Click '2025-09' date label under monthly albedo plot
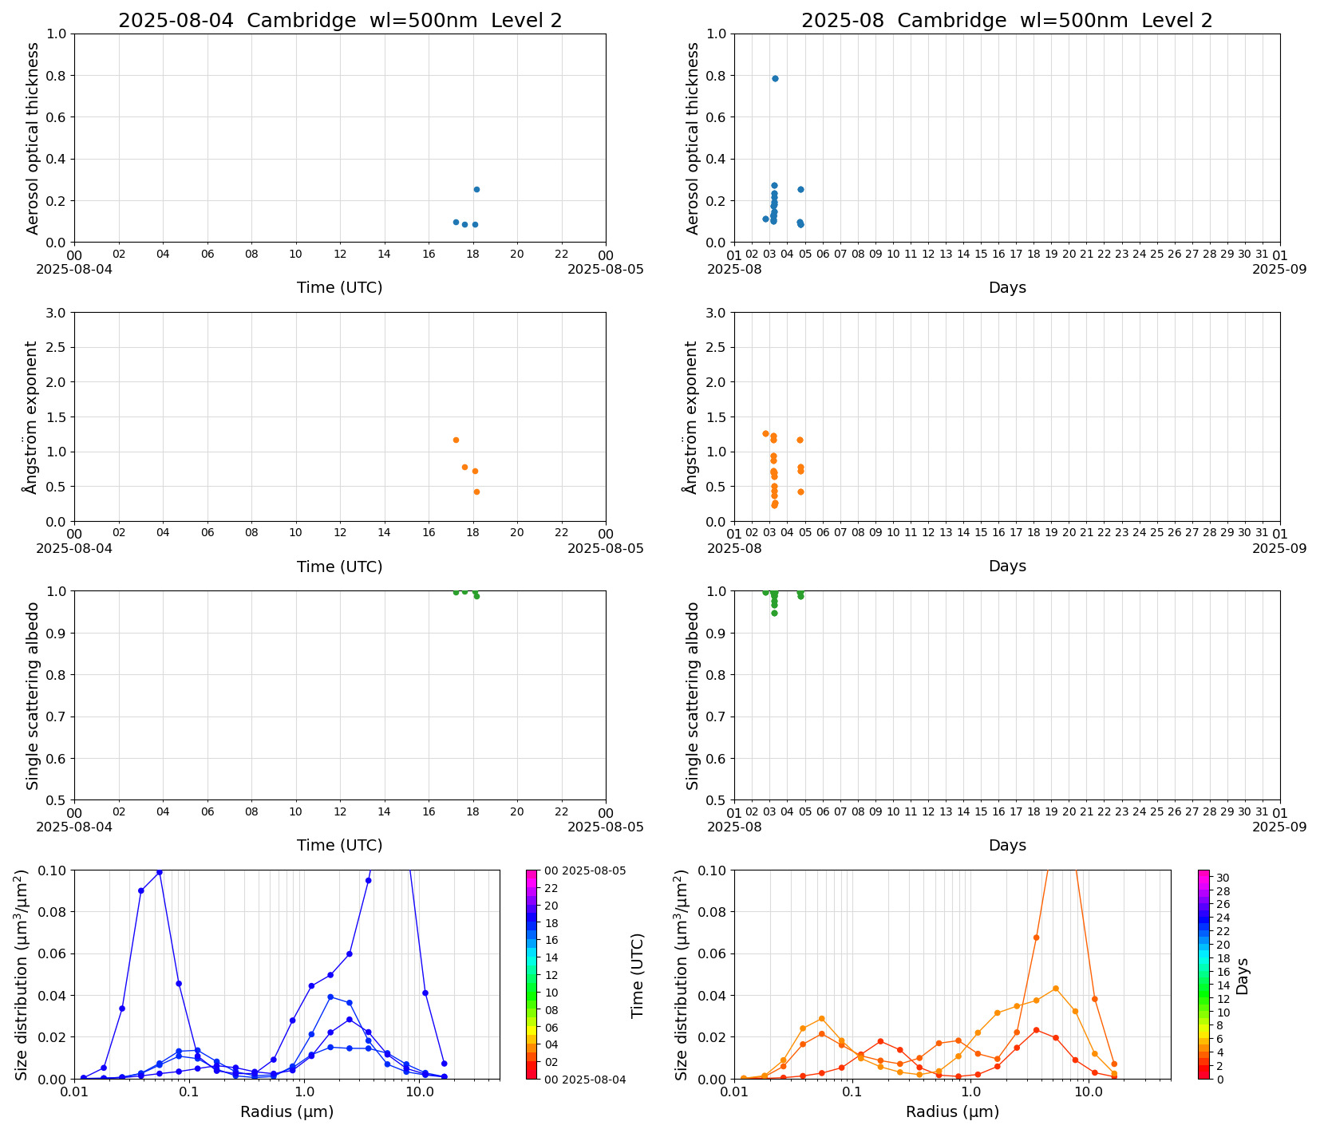Viewport: 1320px width, 1133px height. tap(1279, 827)
